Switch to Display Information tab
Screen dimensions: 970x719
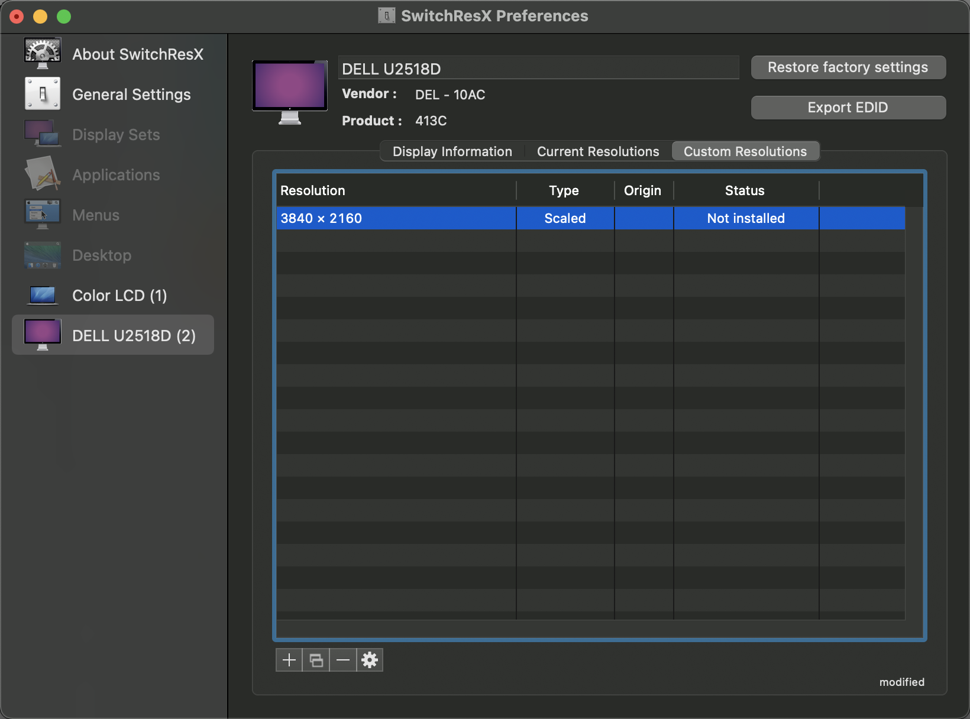pyautogui.click(x=452, y=151)
